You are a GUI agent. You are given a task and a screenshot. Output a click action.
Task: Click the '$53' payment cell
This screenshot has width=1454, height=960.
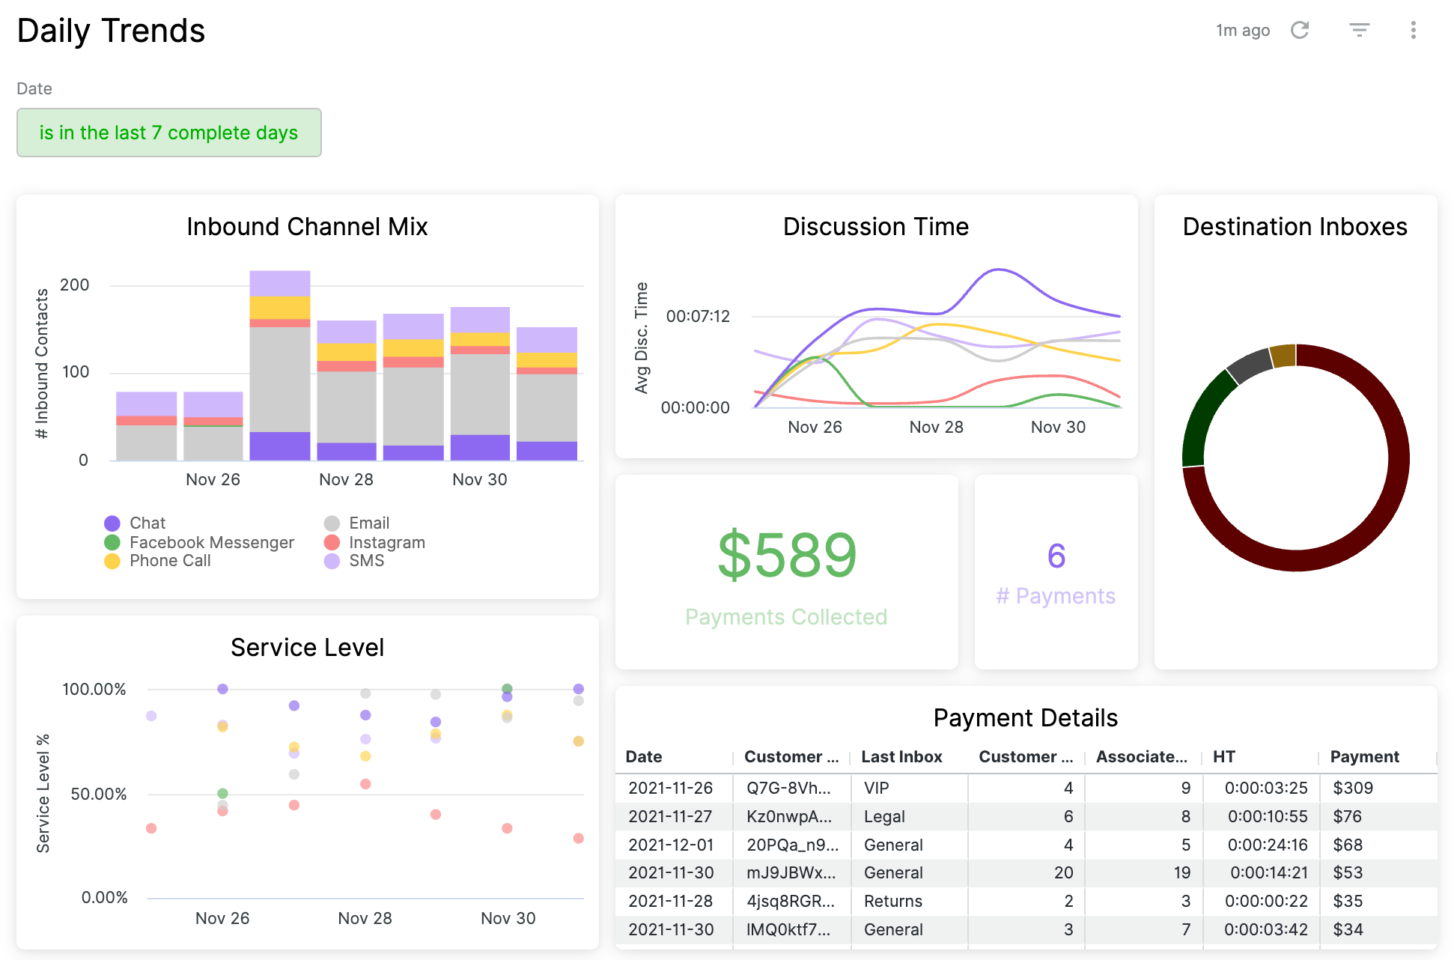coord(1348,872)
